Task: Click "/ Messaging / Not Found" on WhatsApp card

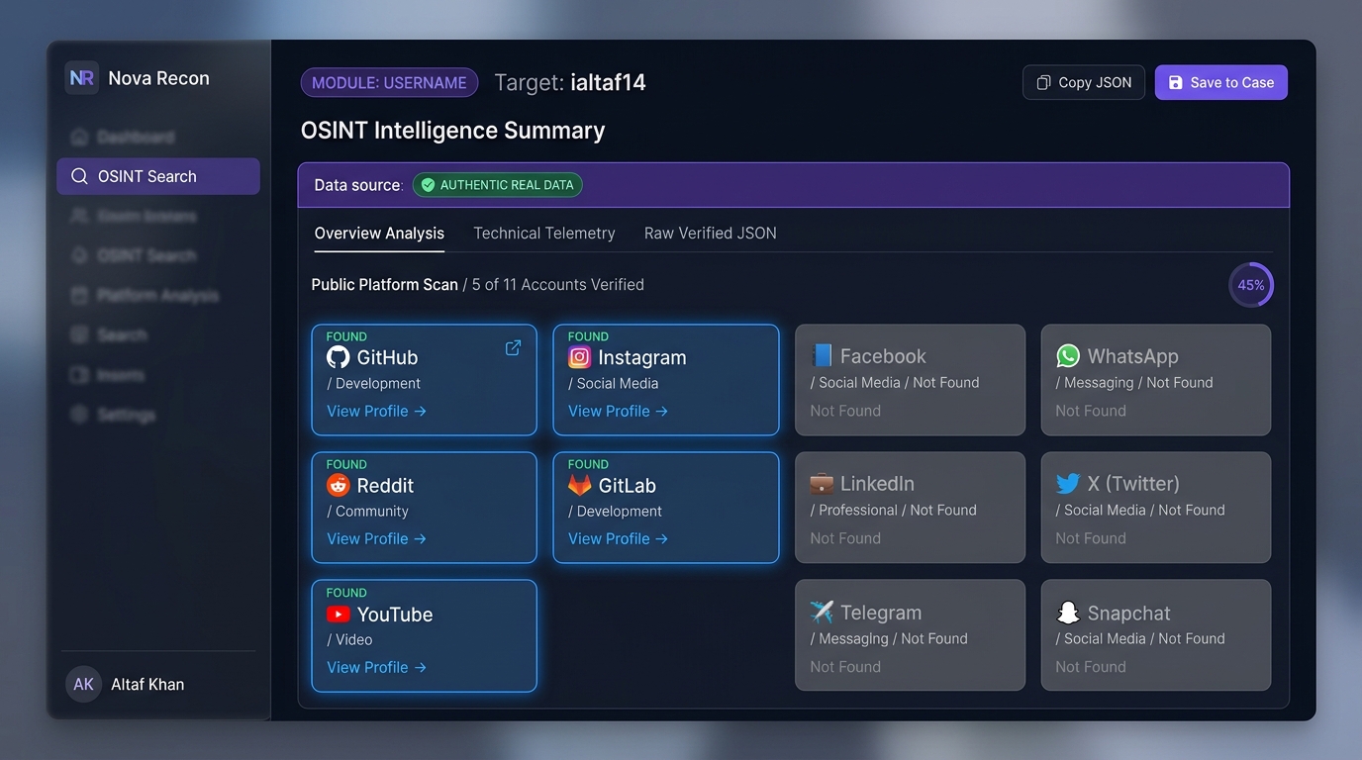Action: point(1134,383)
